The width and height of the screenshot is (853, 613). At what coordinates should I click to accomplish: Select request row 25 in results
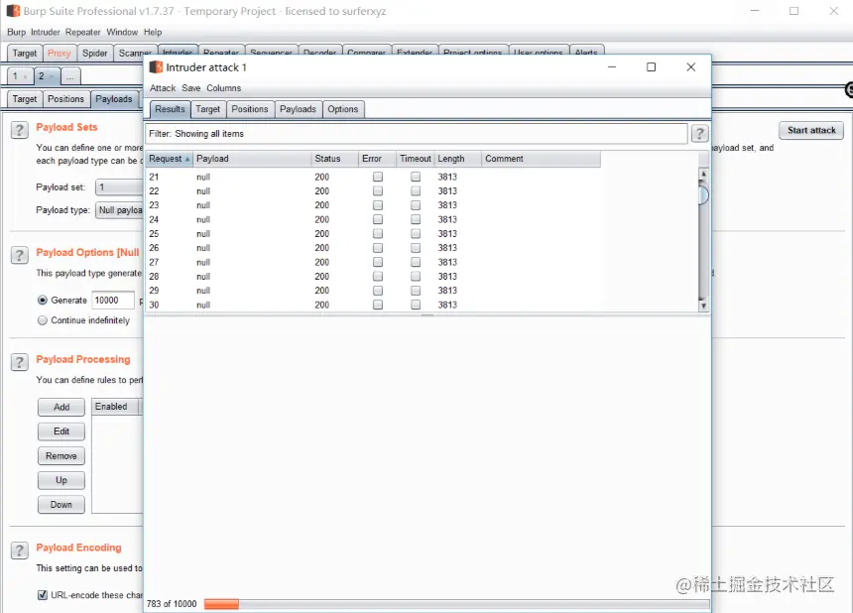(373, 233)
